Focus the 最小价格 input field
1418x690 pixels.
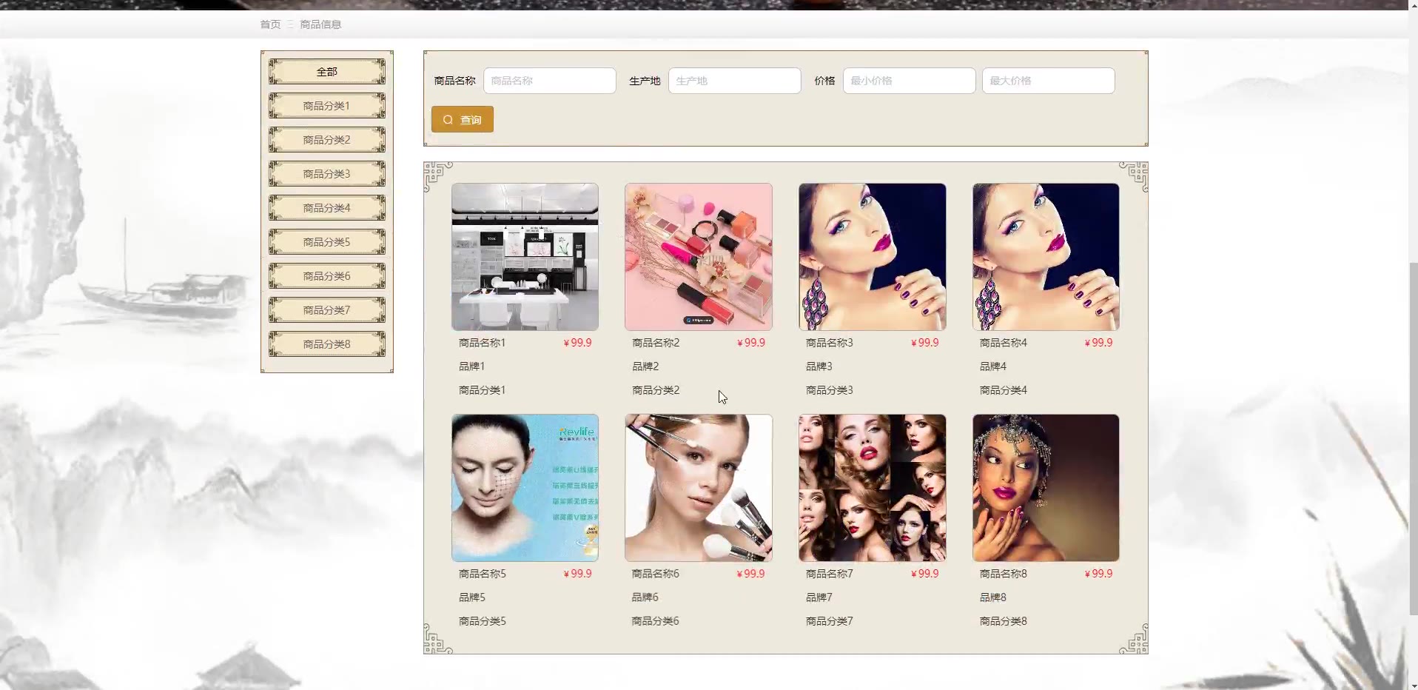pos(910,81)
